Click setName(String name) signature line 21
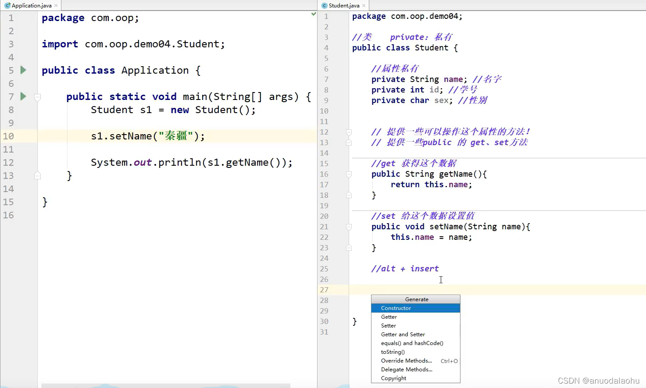Image resolution: width=646 pixels, height=388 pixels. coord(451,227)
